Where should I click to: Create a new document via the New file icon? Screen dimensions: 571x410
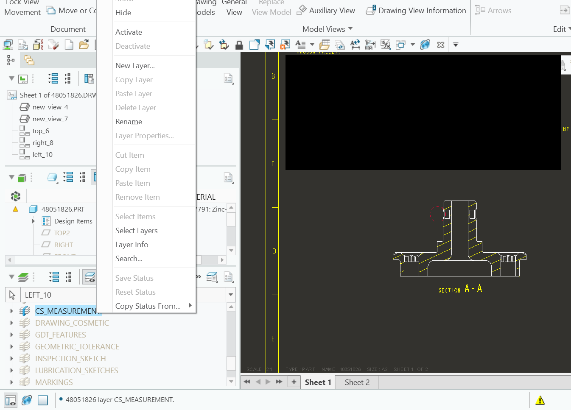click(x=69, y=45)
